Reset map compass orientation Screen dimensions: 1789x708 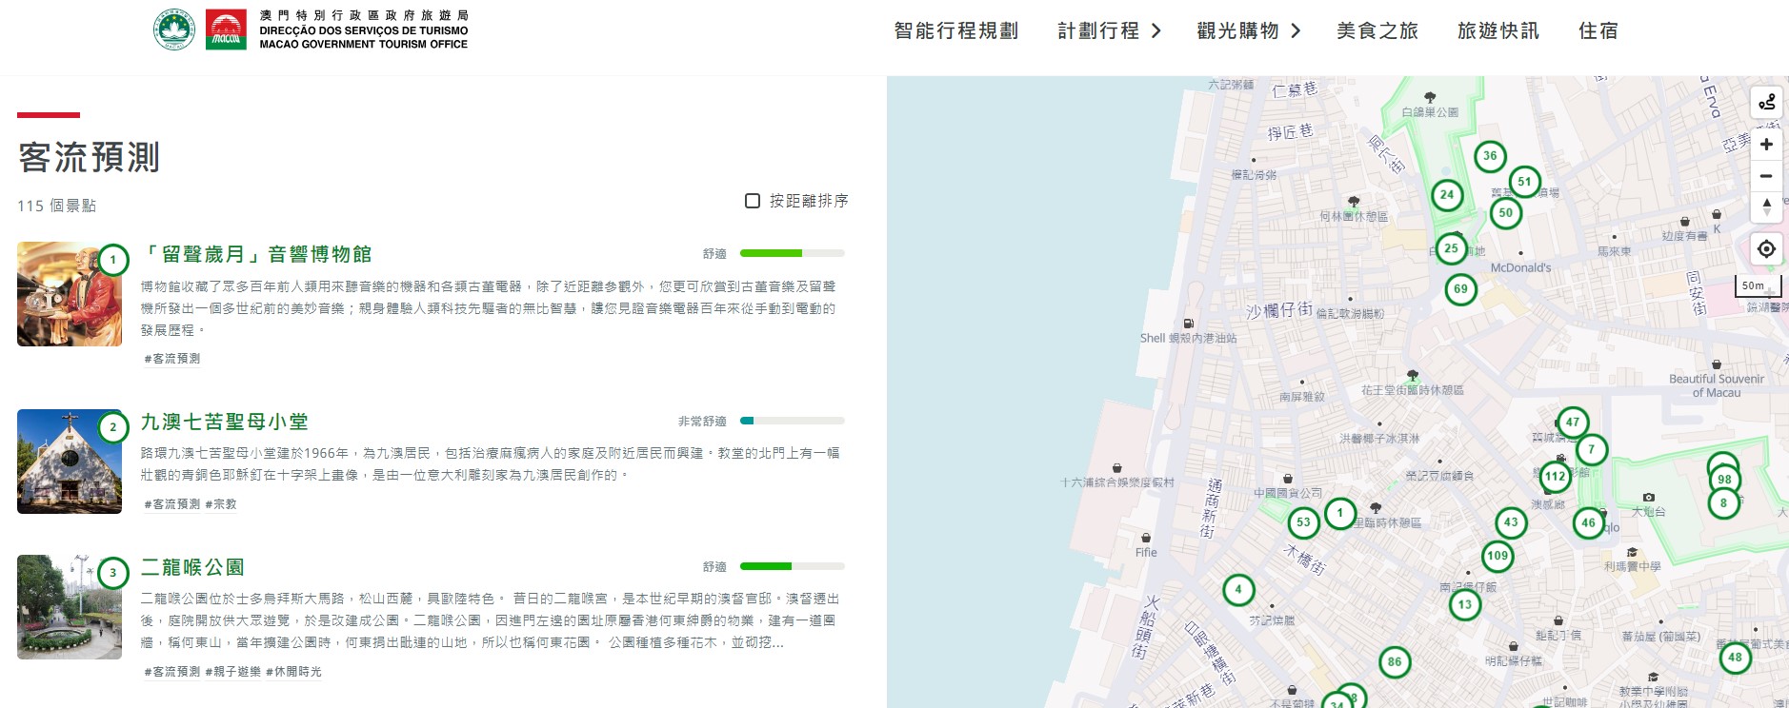pyautogui.click(x=1766, y=206)
